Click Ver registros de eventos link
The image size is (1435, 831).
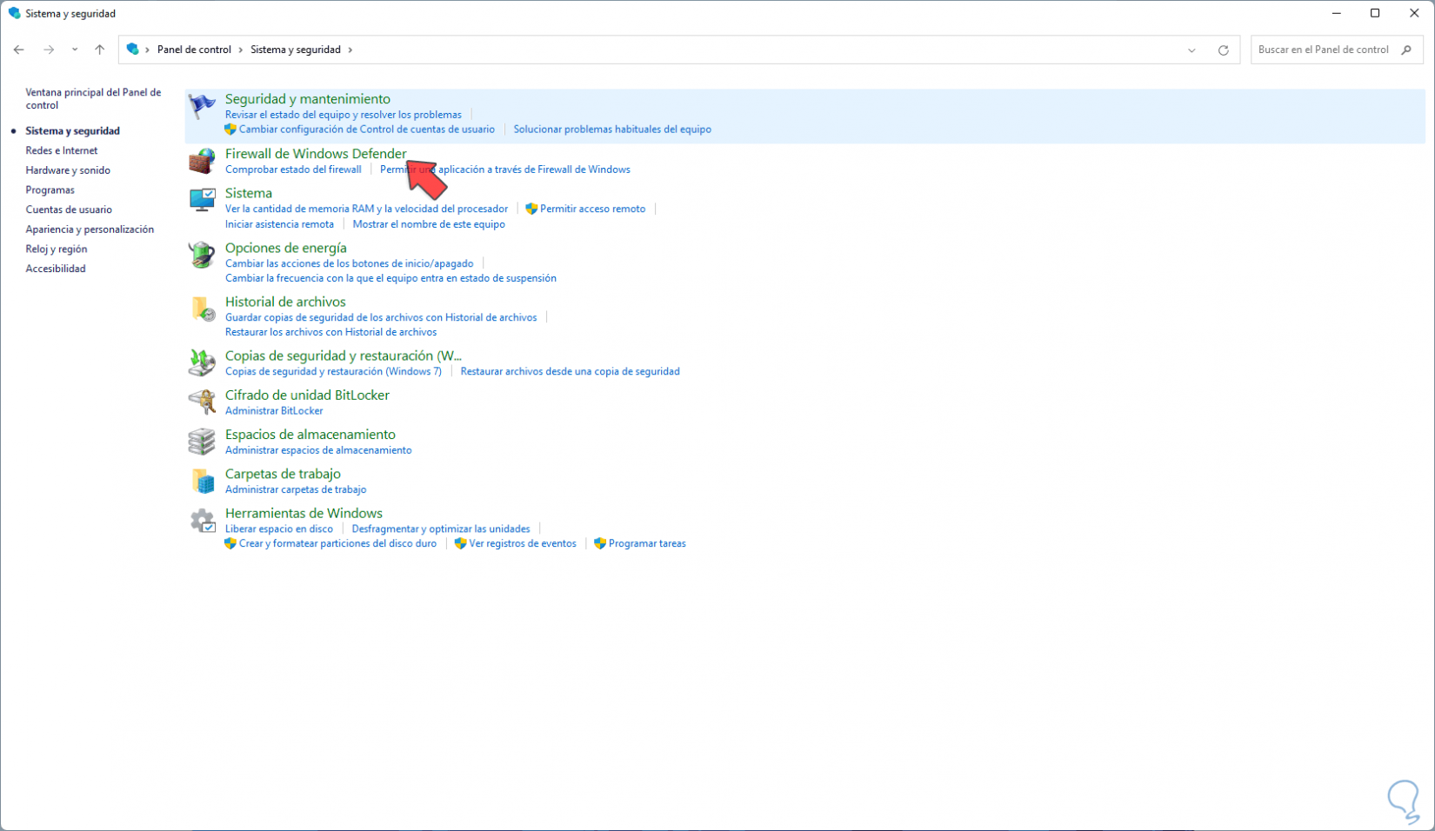click(523, 543)
